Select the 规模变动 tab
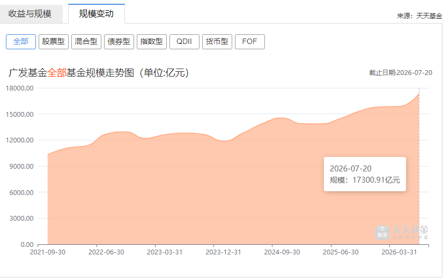The height and width of the screenshot is (278, 443). 97,13
